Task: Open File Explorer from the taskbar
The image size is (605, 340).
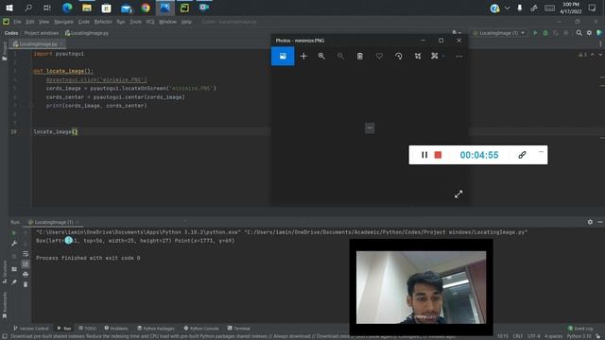Action: [87, 8]
